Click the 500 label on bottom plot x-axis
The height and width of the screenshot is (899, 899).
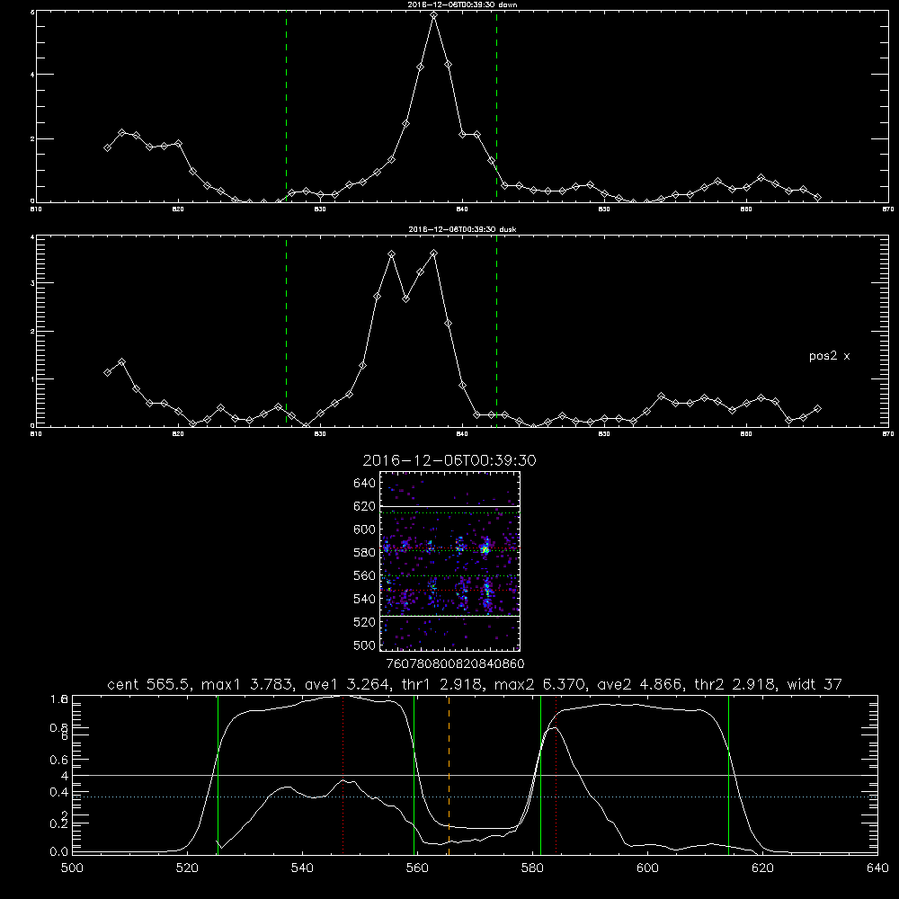(72, 868)
